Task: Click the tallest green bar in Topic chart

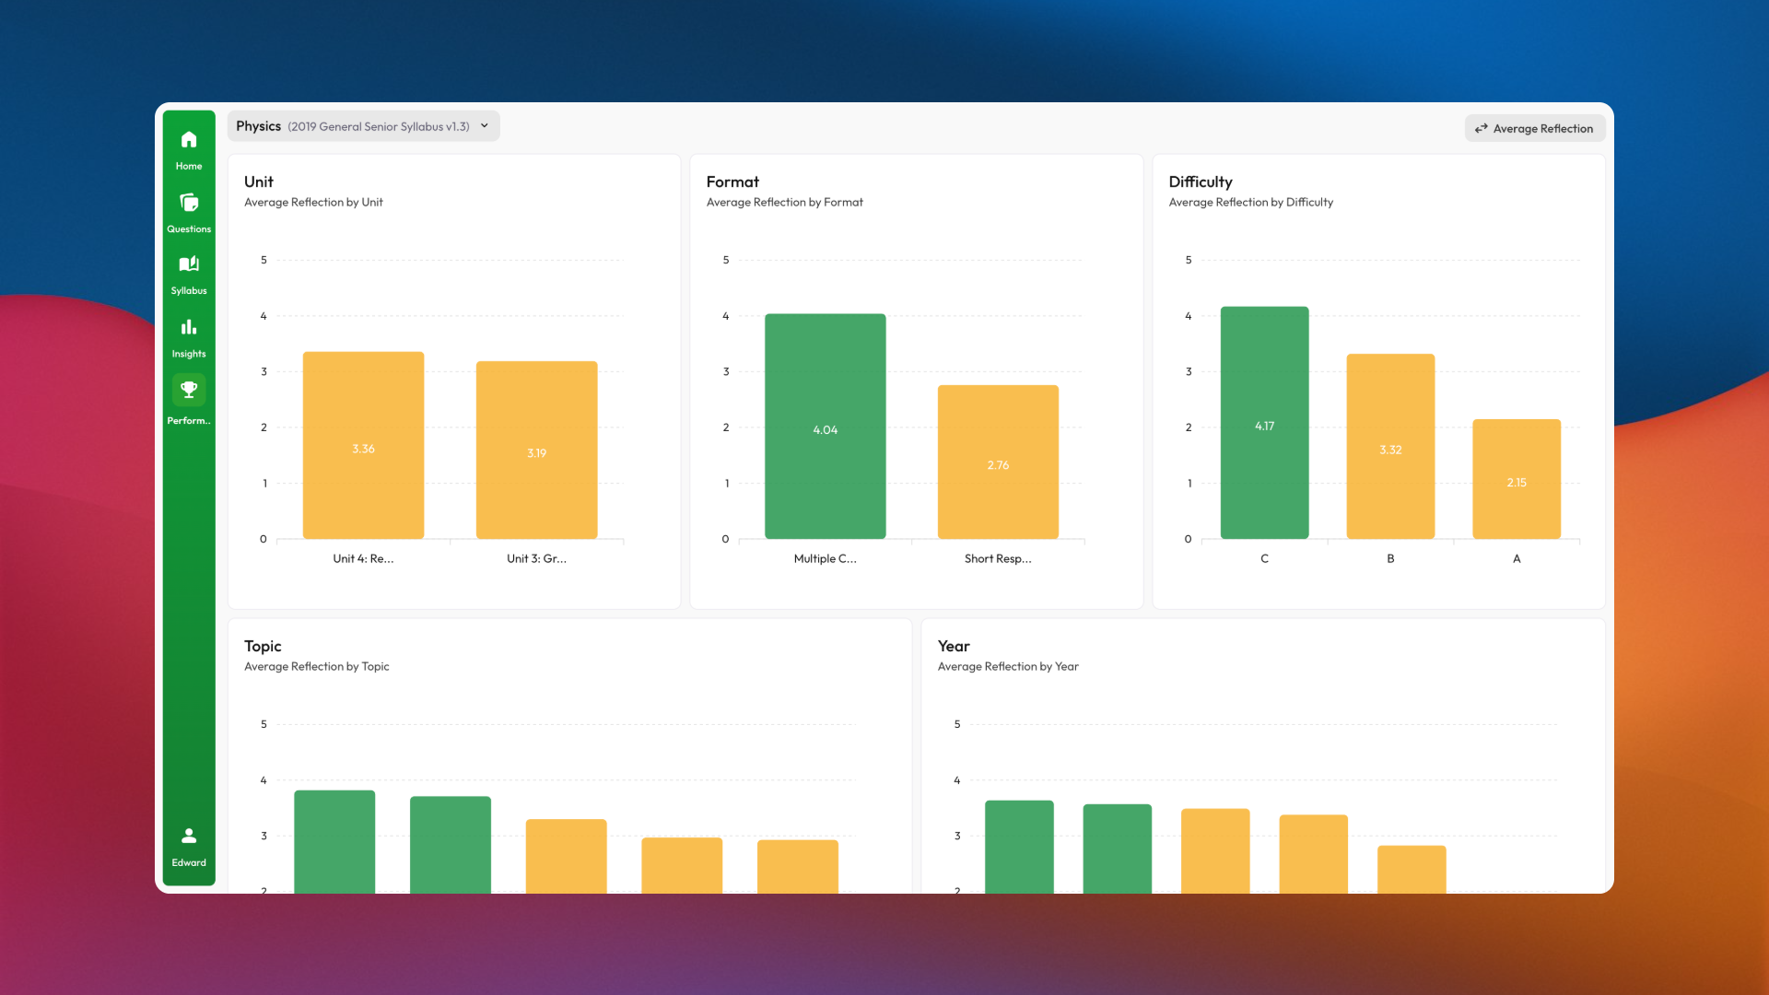Action: [x=334, y=838]
